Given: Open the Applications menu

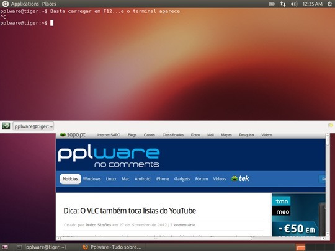Looking at the screenshot, I should point(25,4).
